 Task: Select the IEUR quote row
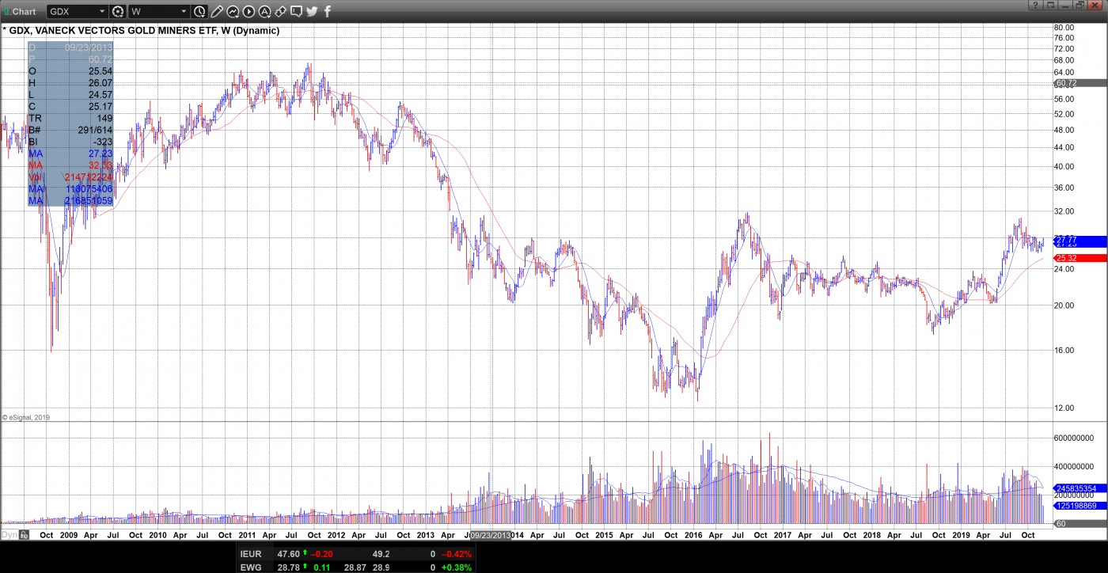pyautogui.click(x=356, y=554)
